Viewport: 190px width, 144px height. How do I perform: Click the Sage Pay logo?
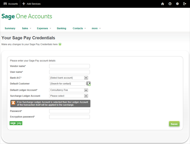point(16,123)
